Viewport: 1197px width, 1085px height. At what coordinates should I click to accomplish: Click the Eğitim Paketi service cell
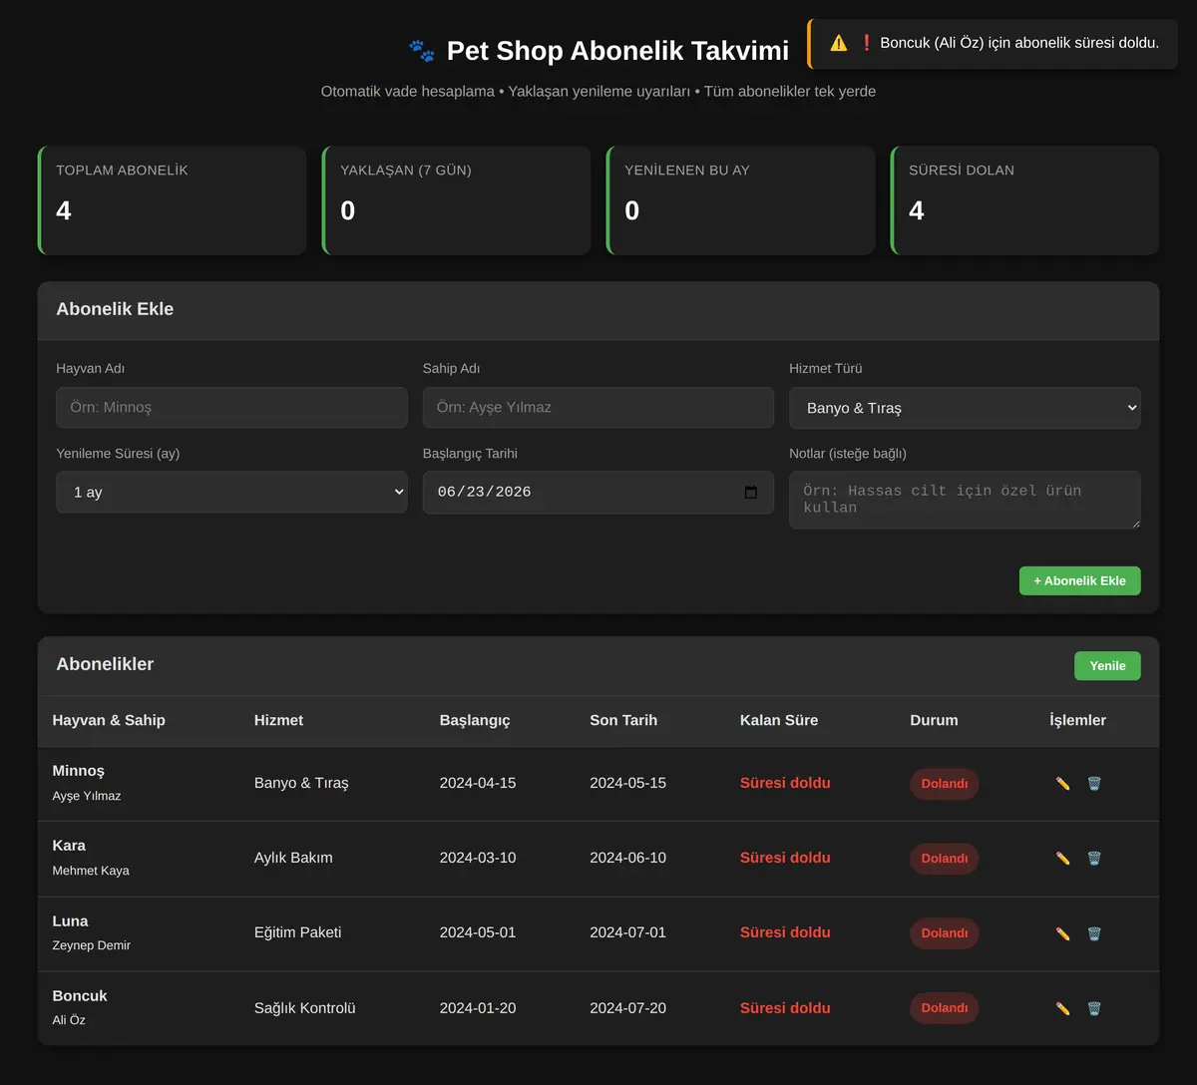tap(297, 932)
